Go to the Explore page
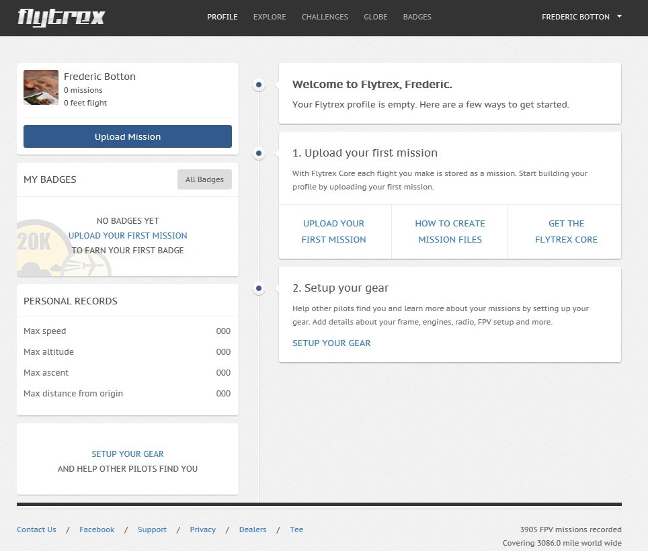Screen dimensions: 648x551 coord(270,17)
